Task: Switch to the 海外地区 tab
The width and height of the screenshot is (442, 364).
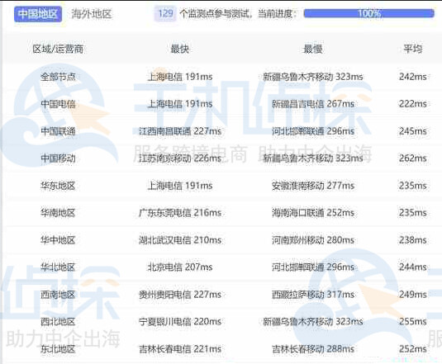Action: [92, 14]
